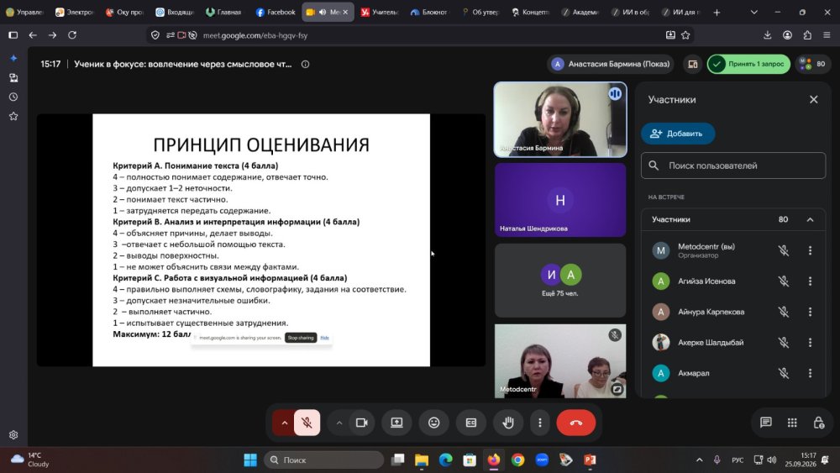Open sidebar bookmarks star icon
The height and width of the screenshot is (473, 840).
pyautogui.click(x=13, y=116)
